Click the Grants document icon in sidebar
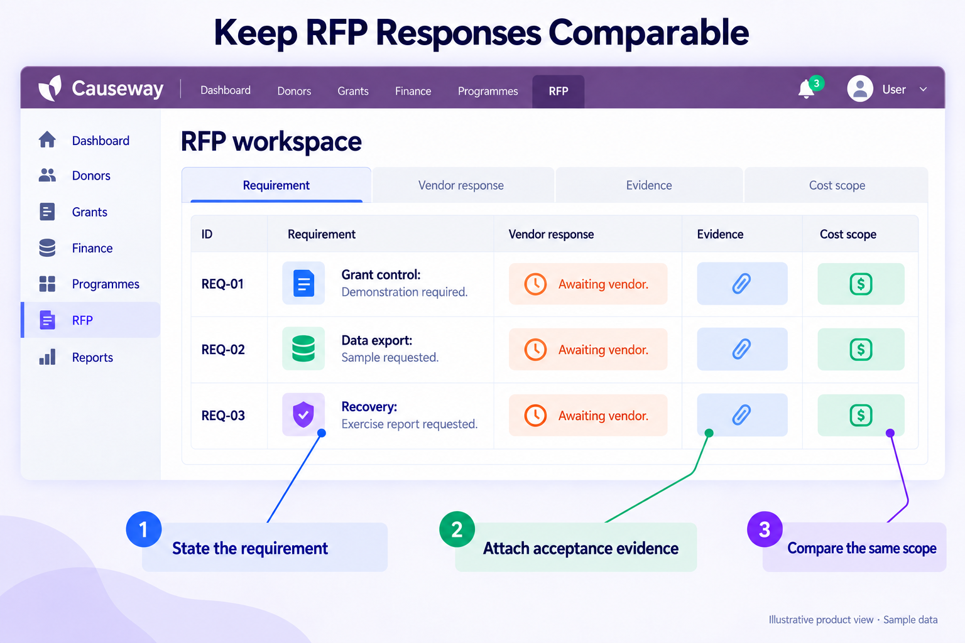 pos(47,212)
